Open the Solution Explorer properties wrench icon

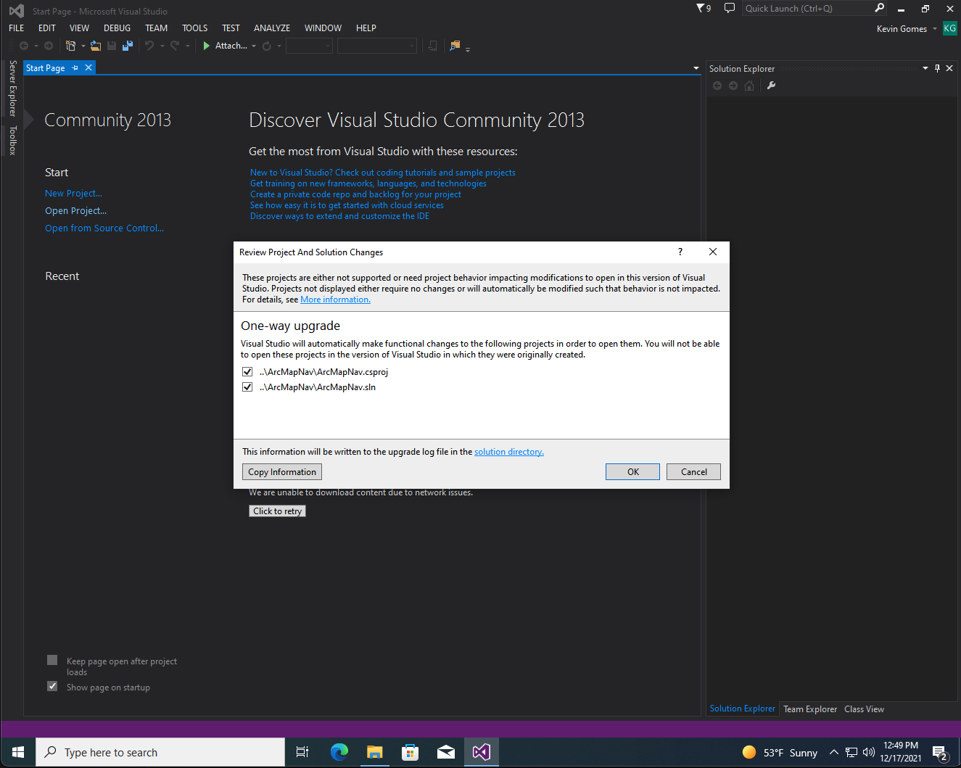pos(771,86)
